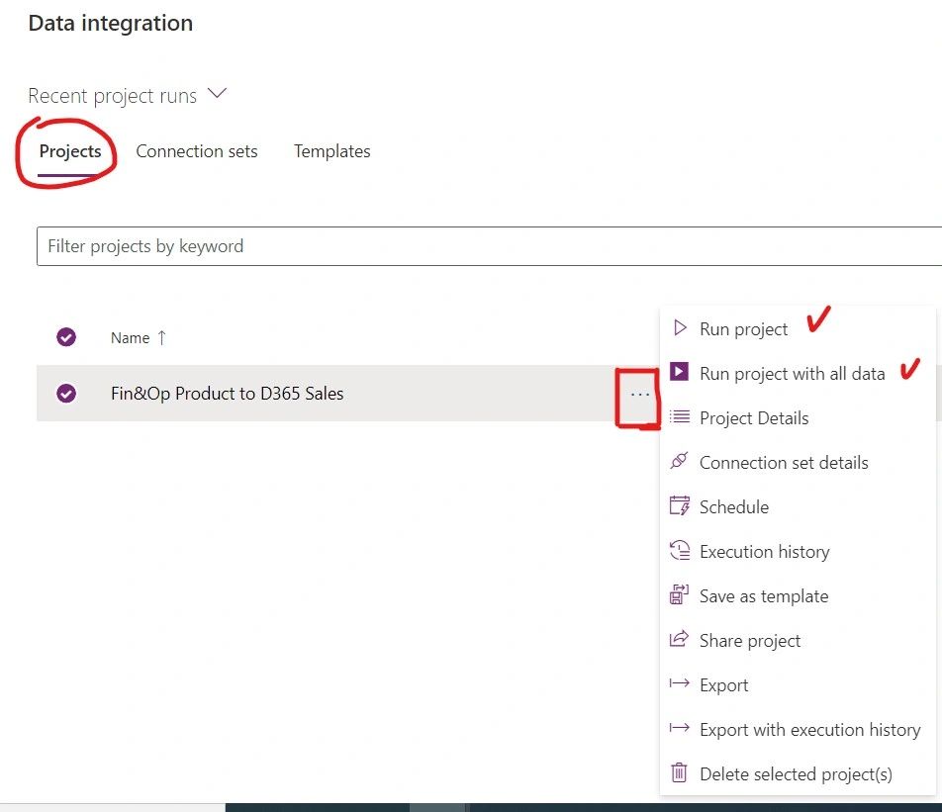Toggle the select-all checkmark in the header
Image resolution: width=942 pixels, height=812 pixels.
click(65, 337)
